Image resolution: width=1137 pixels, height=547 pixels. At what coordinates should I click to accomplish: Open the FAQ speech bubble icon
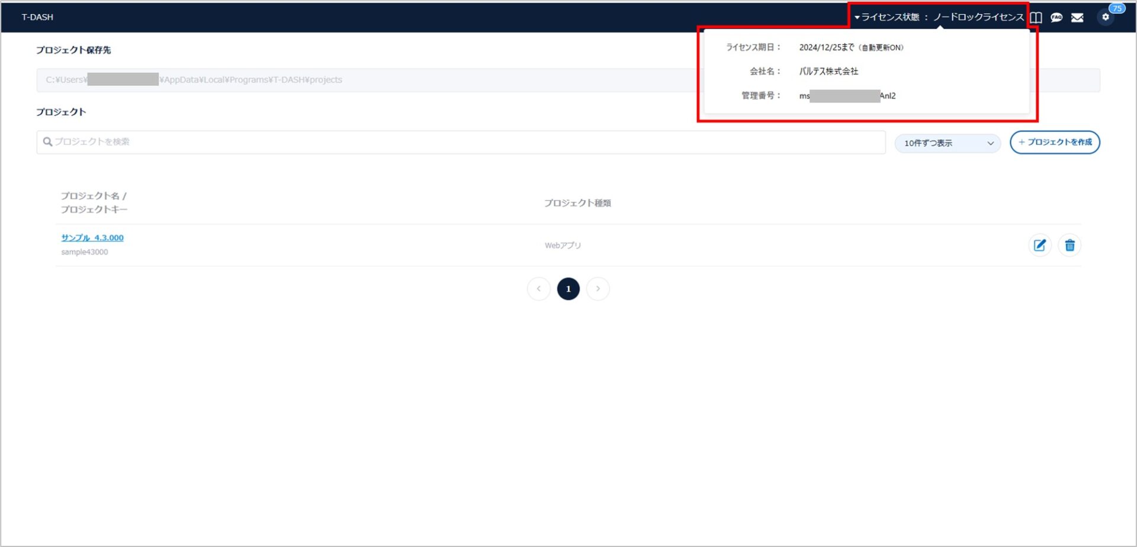(1056, 18)
